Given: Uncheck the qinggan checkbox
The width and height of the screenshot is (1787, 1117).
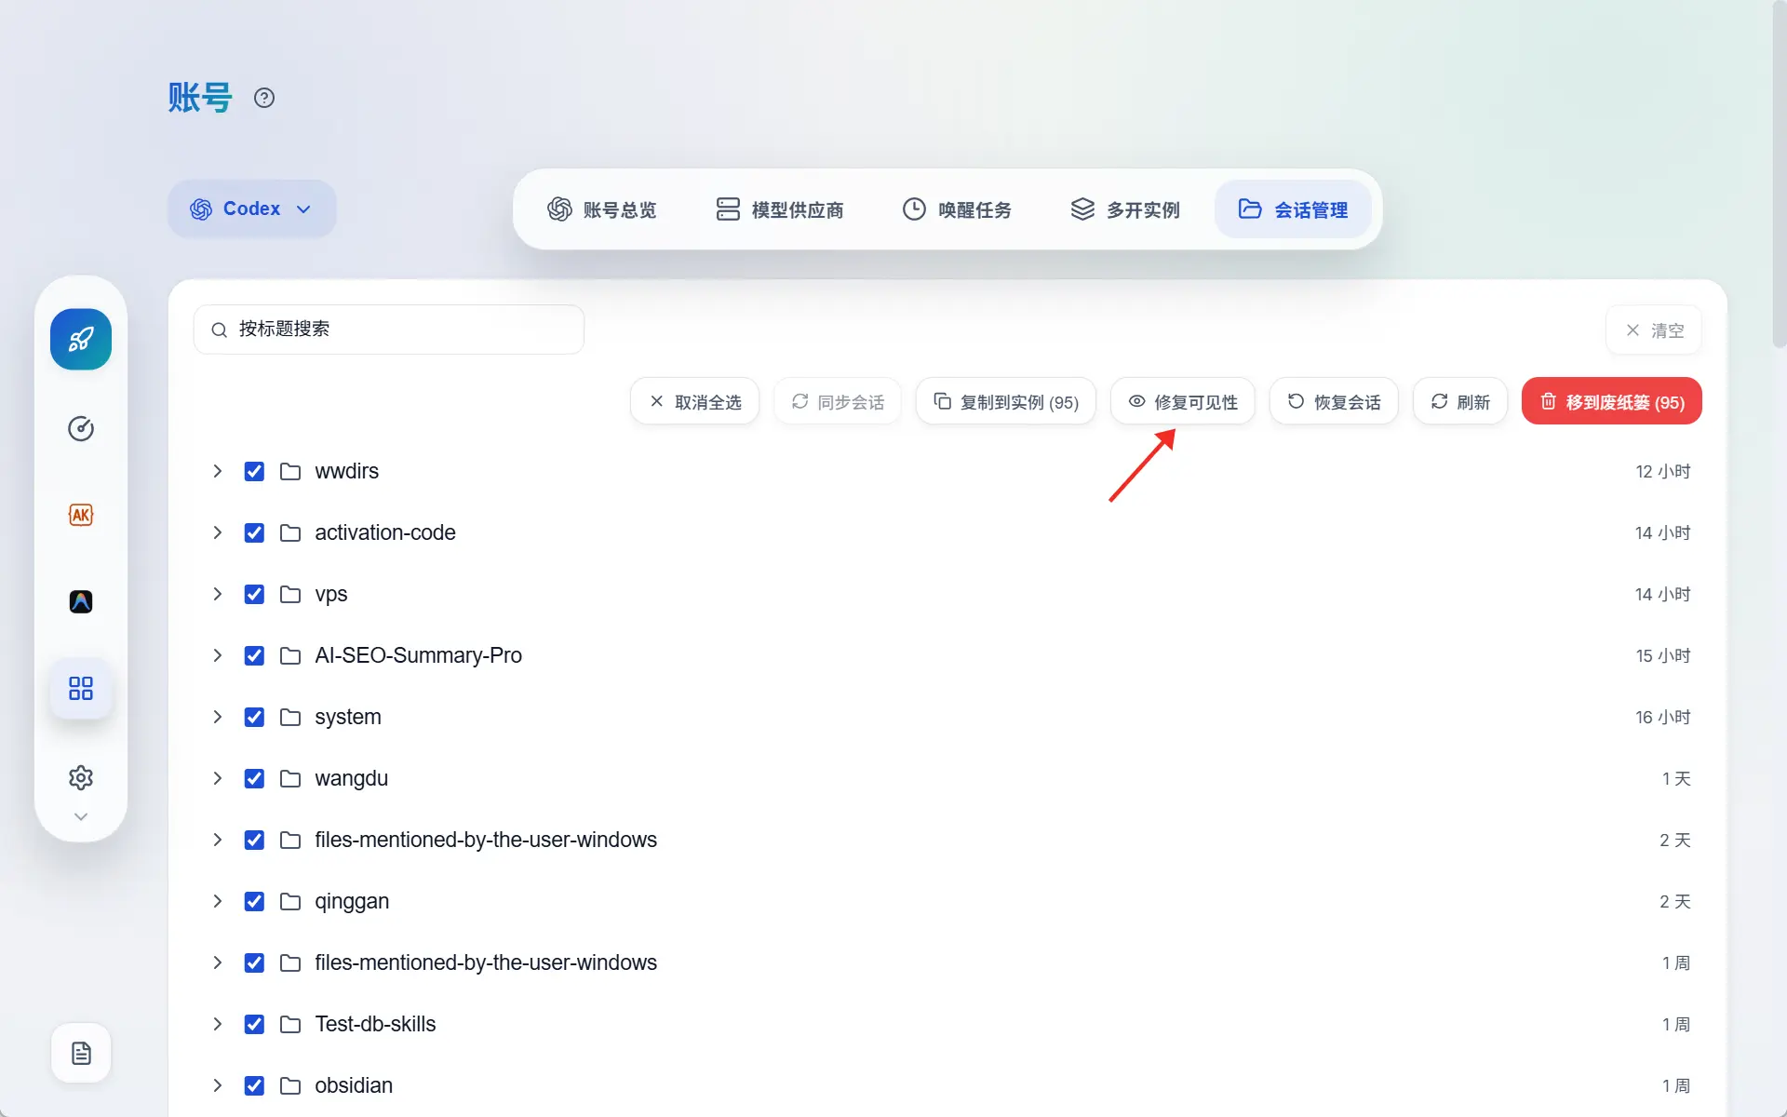Looking at the screenshot, I should [254, 901].
